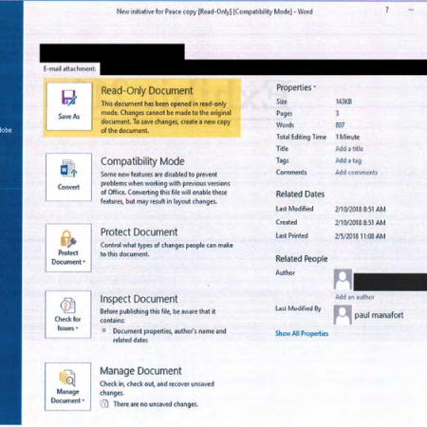The height and width of the screenshot is (427, 427).
Task: Click the Related Dates heading
Action: tap(300, 195)
